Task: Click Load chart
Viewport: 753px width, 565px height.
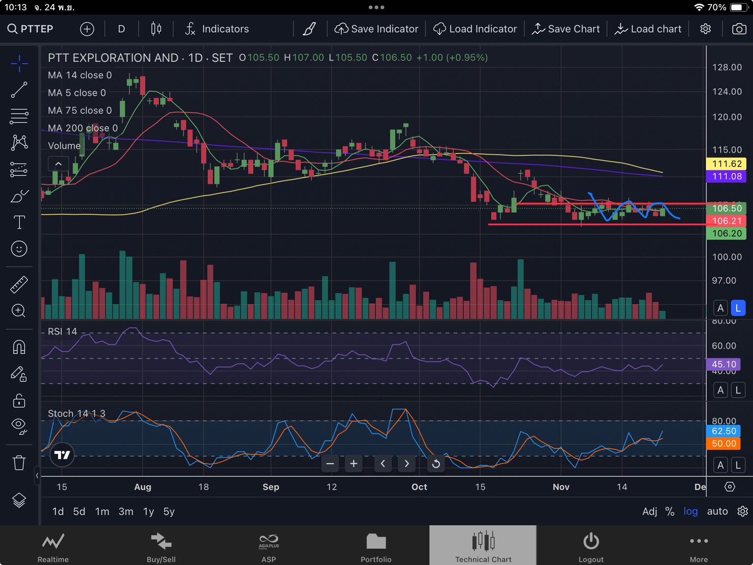Action: click(x=648, y=29)
